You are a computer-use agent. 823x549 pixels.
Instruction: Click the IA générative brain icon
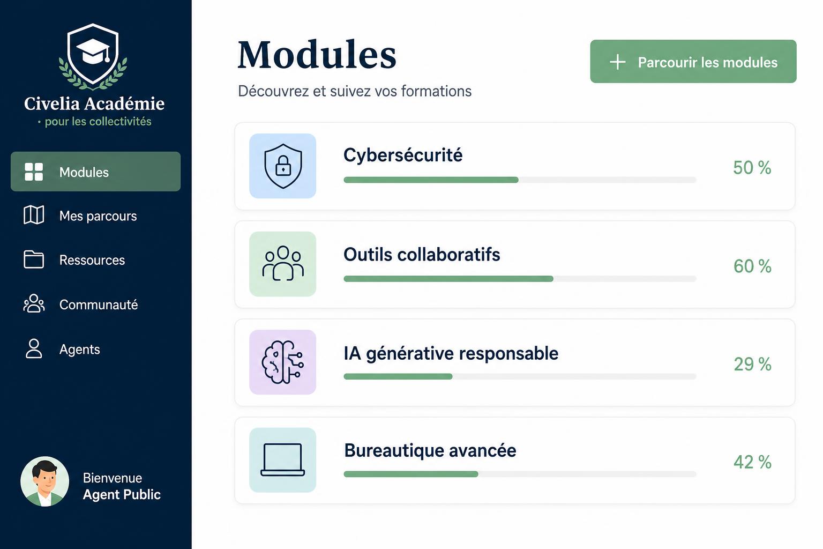point(283,362)
